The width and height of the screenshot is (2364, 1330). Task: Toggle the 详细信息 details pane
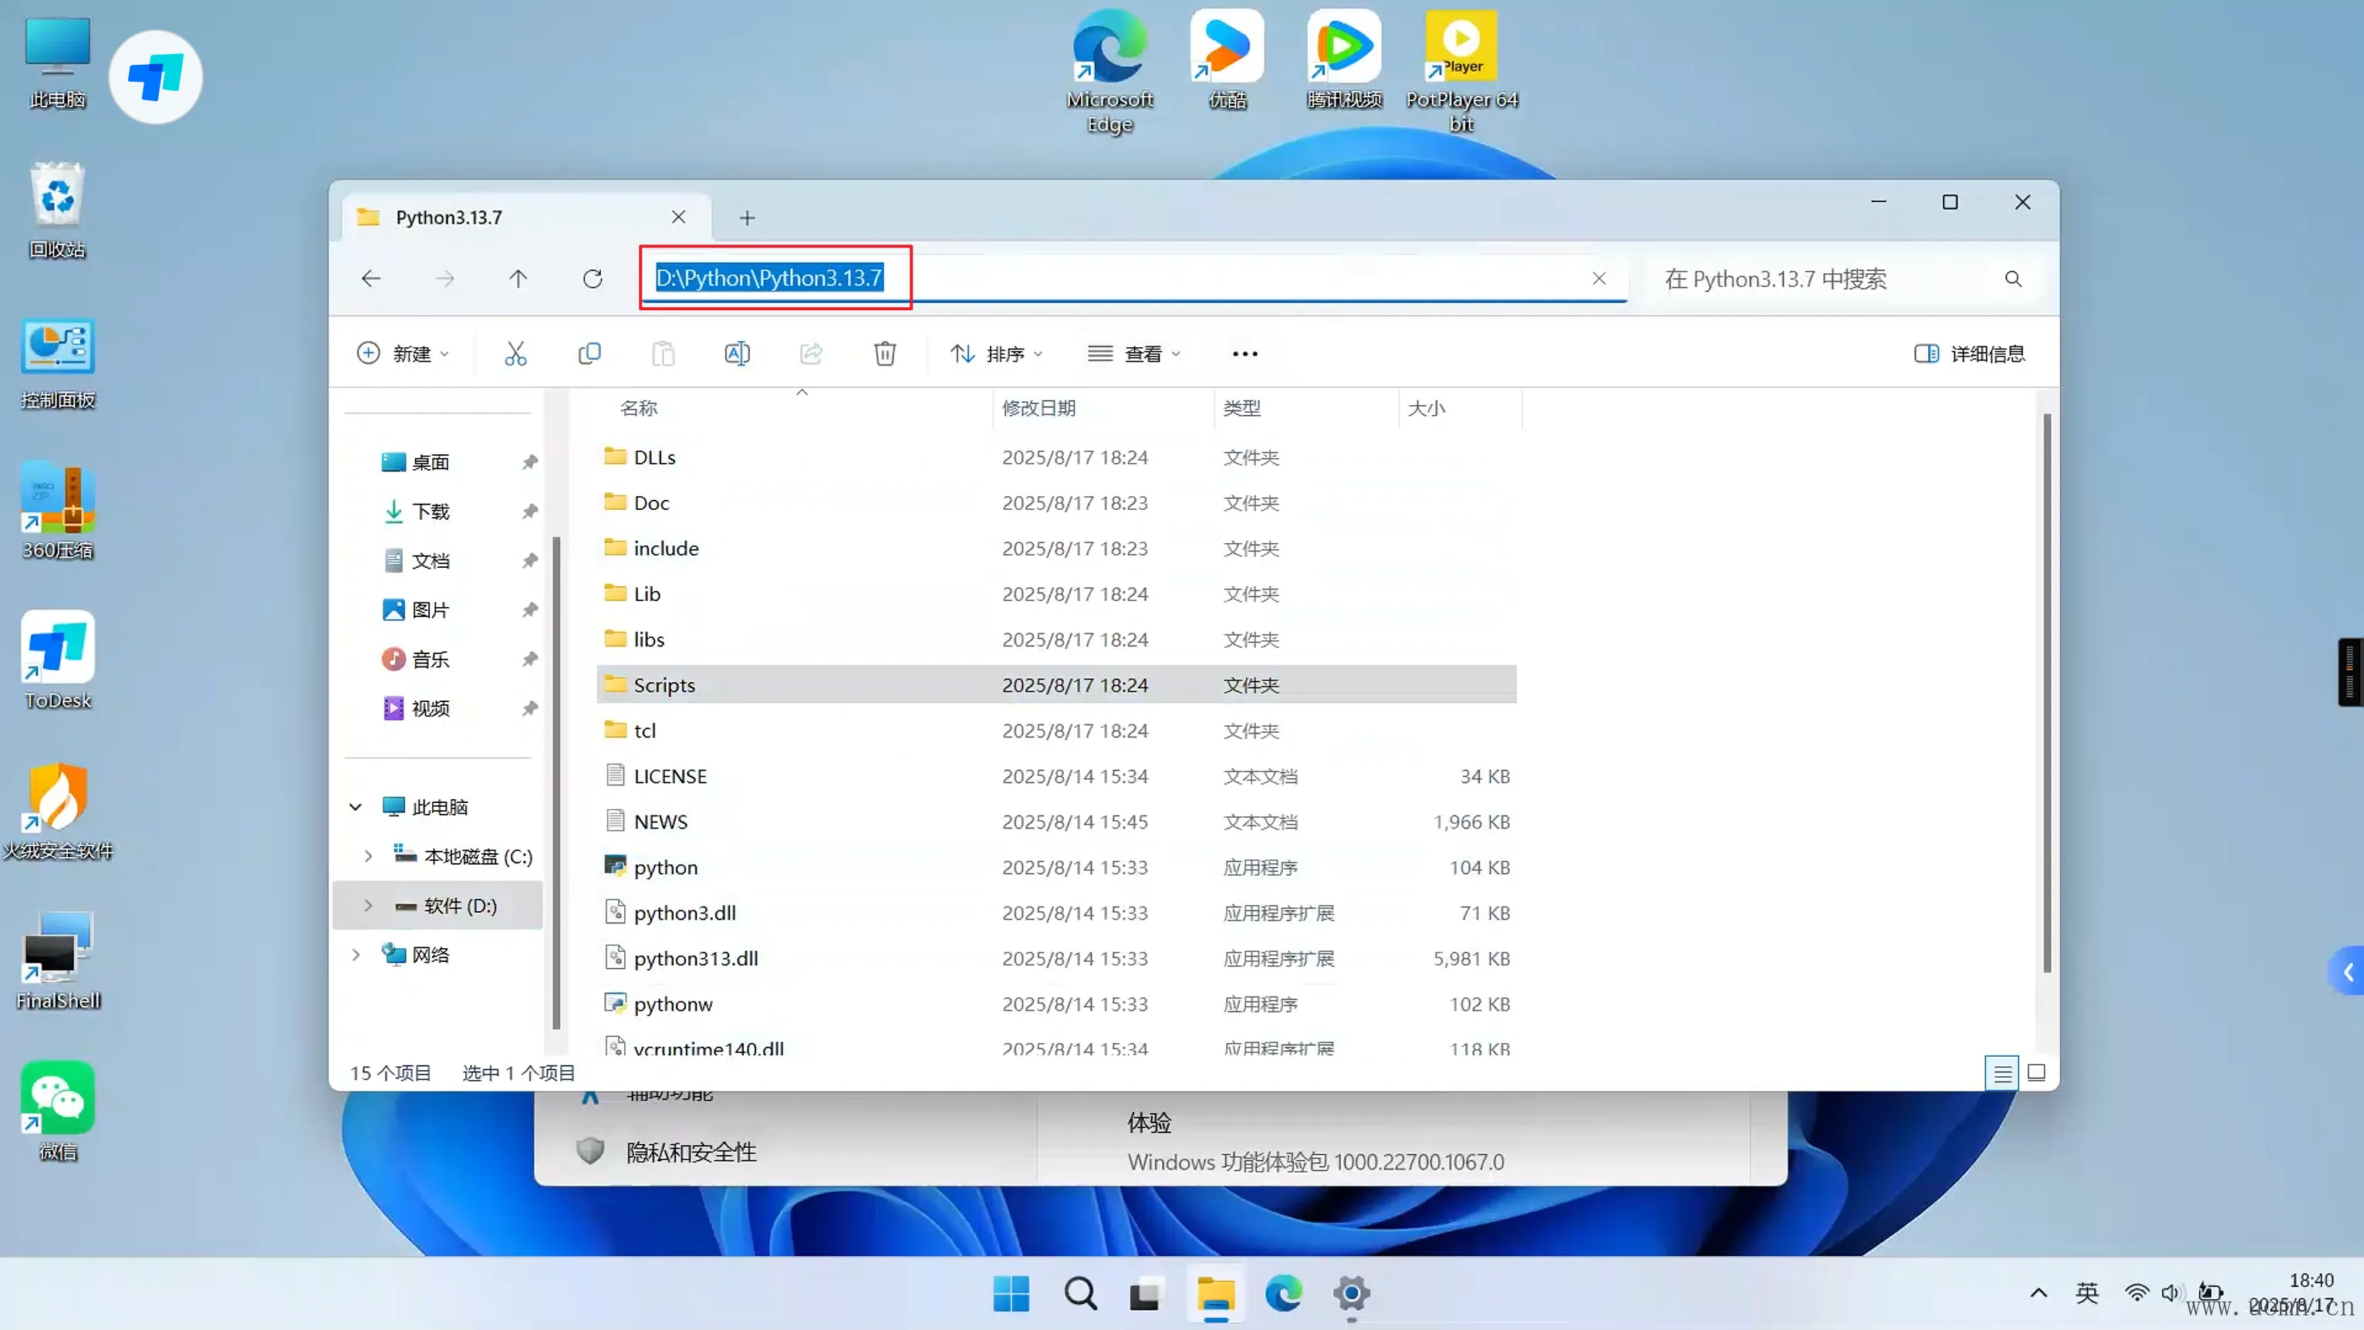point(1970,353)
